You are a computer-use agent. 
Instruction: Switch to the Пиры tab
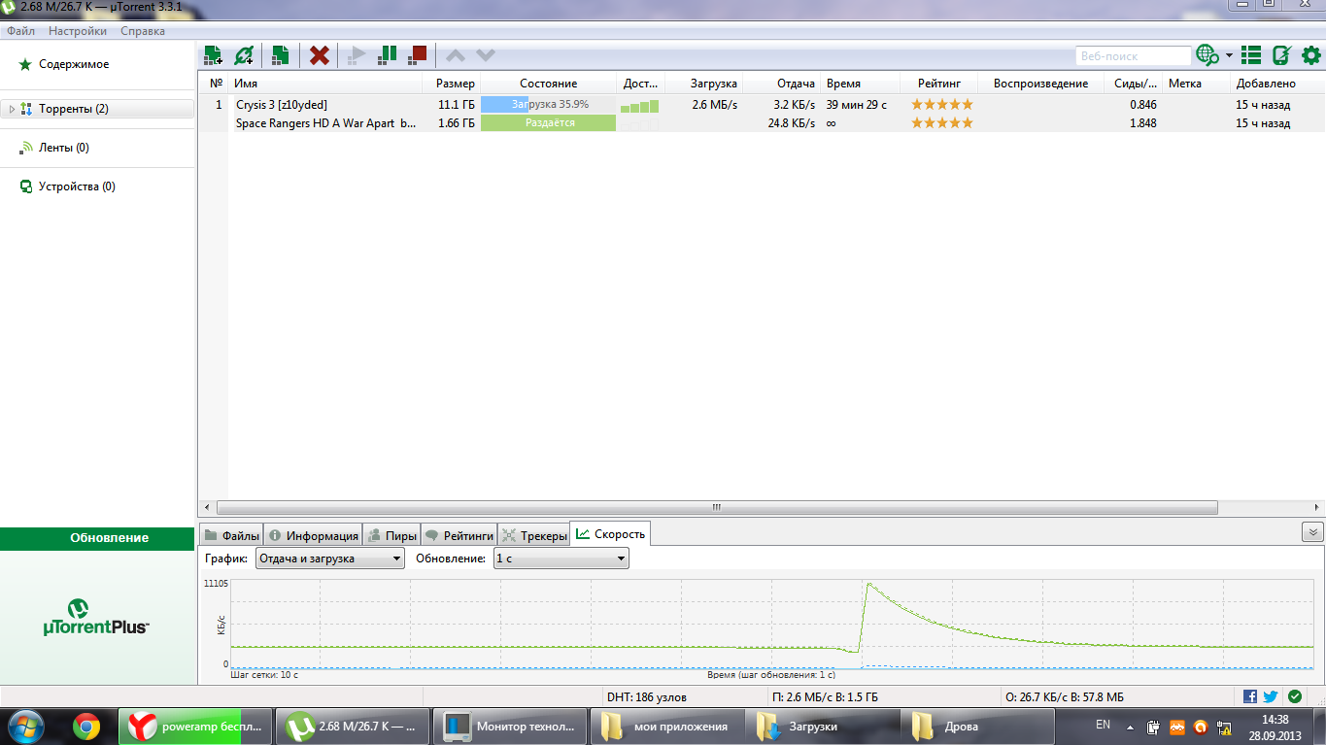click(x=391, y=535)
